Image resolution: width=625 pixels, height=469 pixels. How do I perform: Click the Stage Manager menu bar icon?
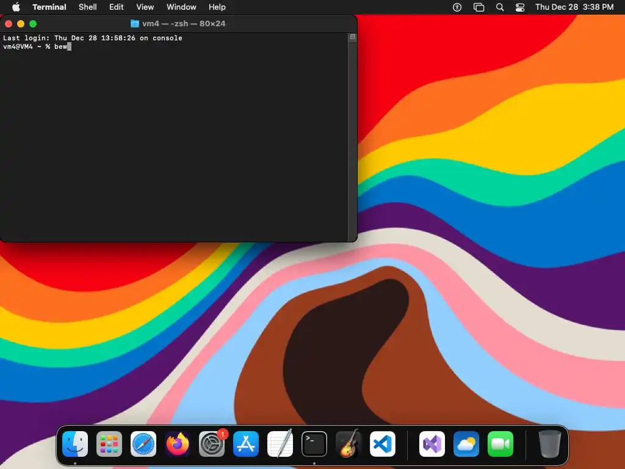(x=479, y=7)
